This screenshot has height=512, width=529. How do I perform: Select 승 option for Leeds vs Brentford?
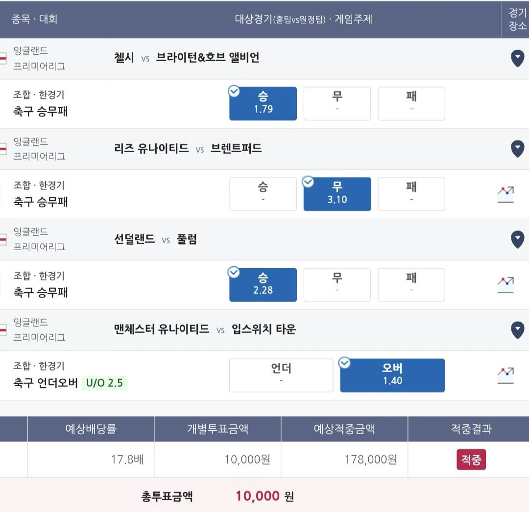263,194
